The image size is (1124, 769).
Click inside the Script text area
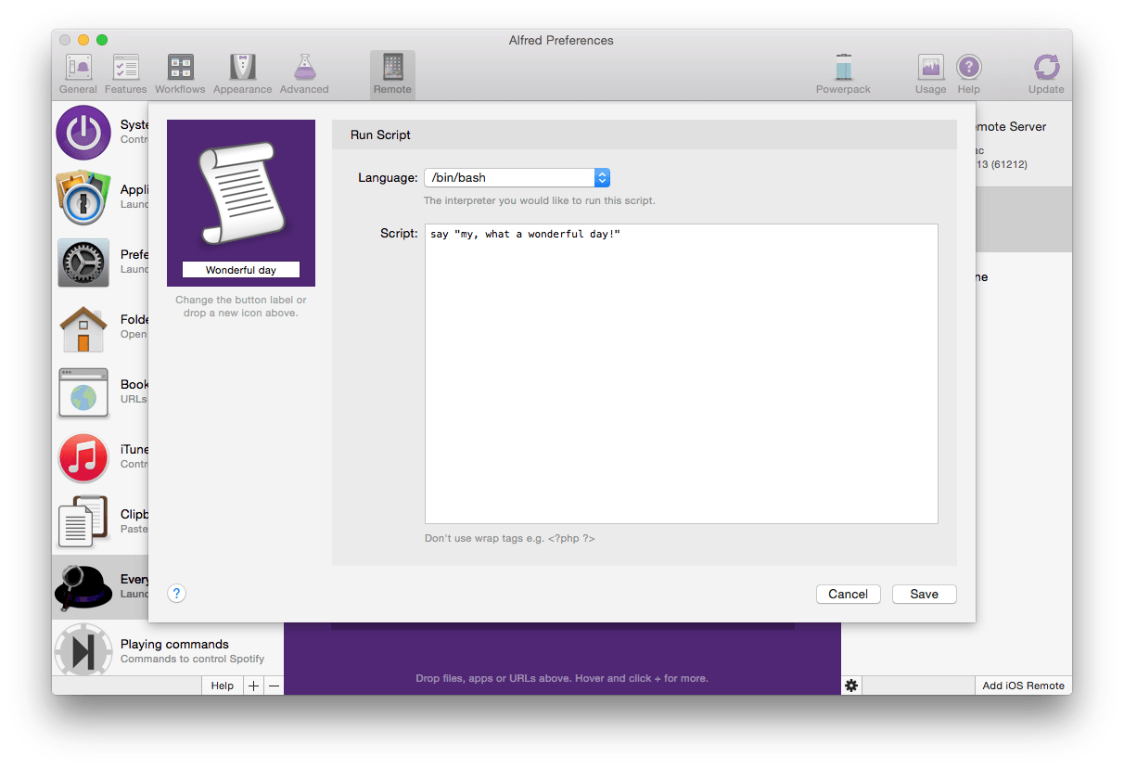tap(681, 371)
